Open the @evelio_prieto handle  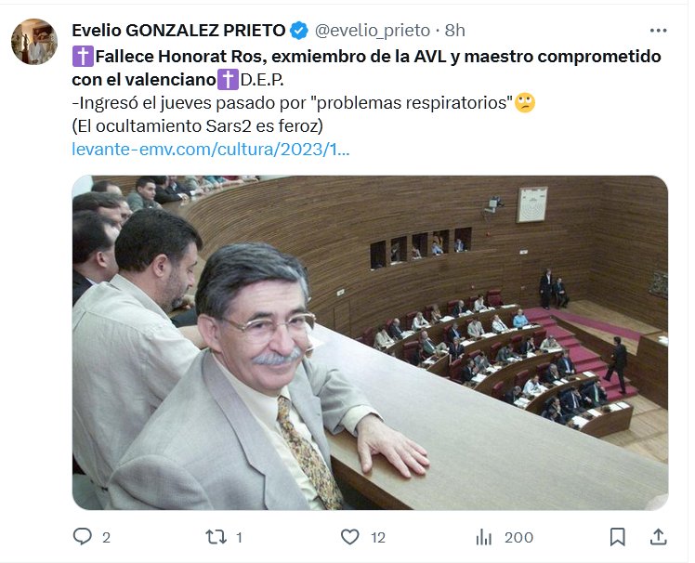tap(373, 31)
